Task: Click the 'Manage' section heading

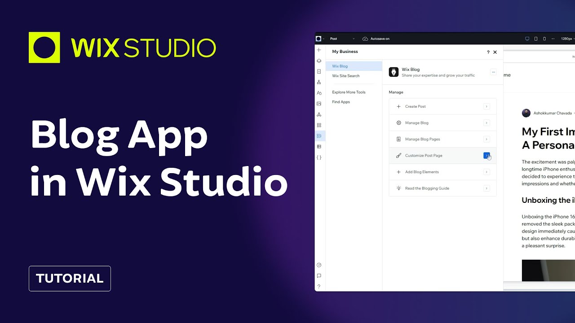Action: click(x=396, y=92)
